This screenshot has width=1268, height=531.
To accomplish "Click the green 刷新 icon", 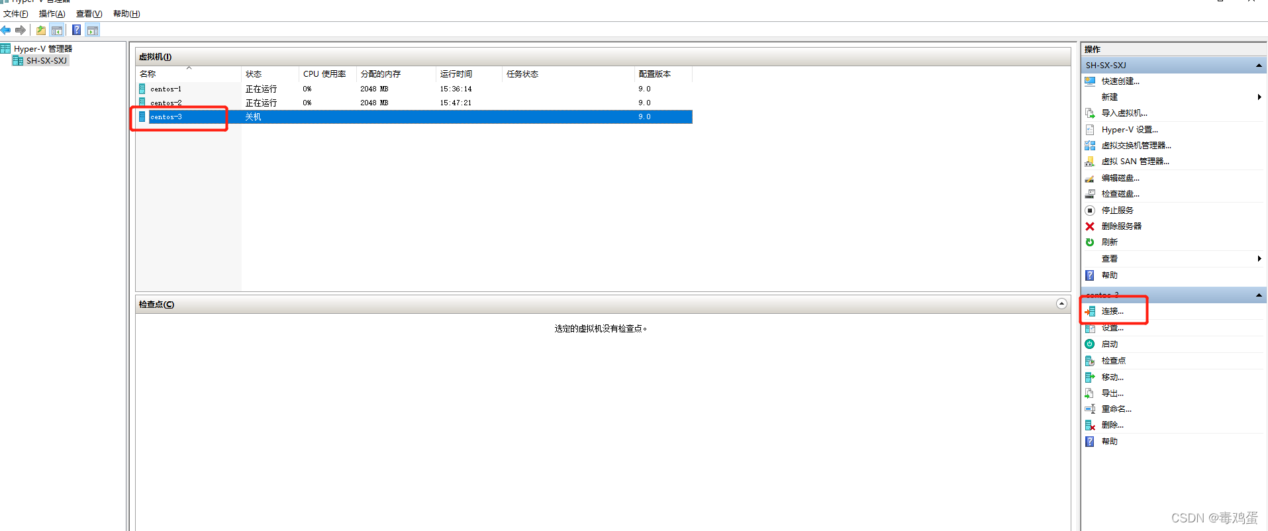I will (x=1090, y=242).
